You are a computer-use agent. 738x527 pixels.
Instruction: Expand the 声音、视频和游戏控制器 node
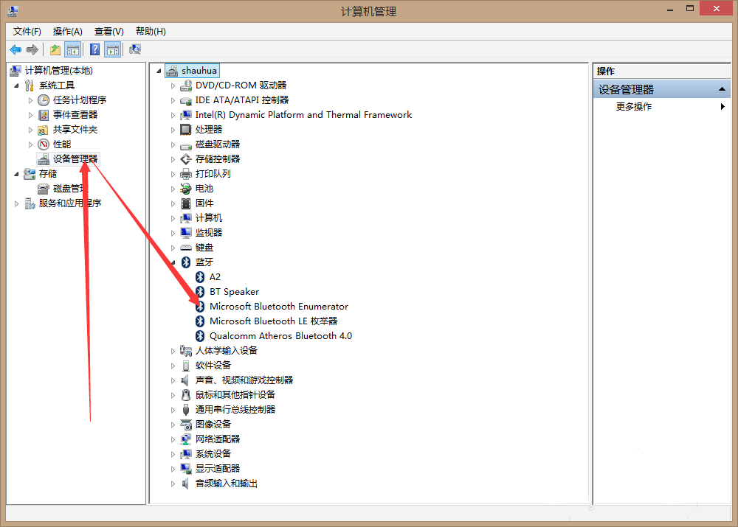click(173, 380)
